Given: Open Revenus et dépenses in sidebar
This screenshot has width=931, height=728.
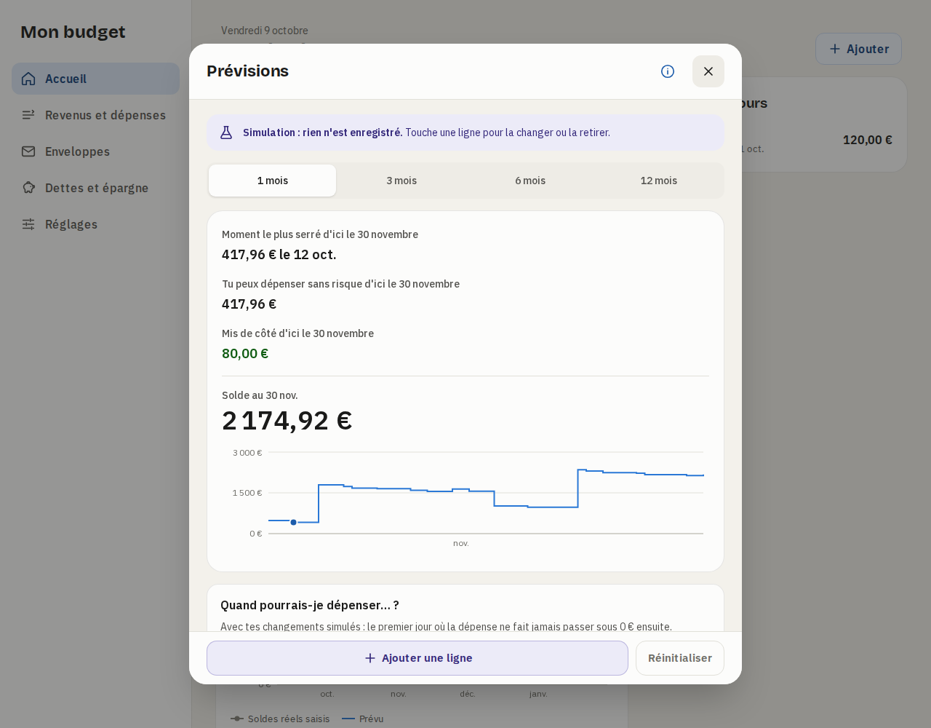Looking at the screenshot, I should [x=95, y=115].
